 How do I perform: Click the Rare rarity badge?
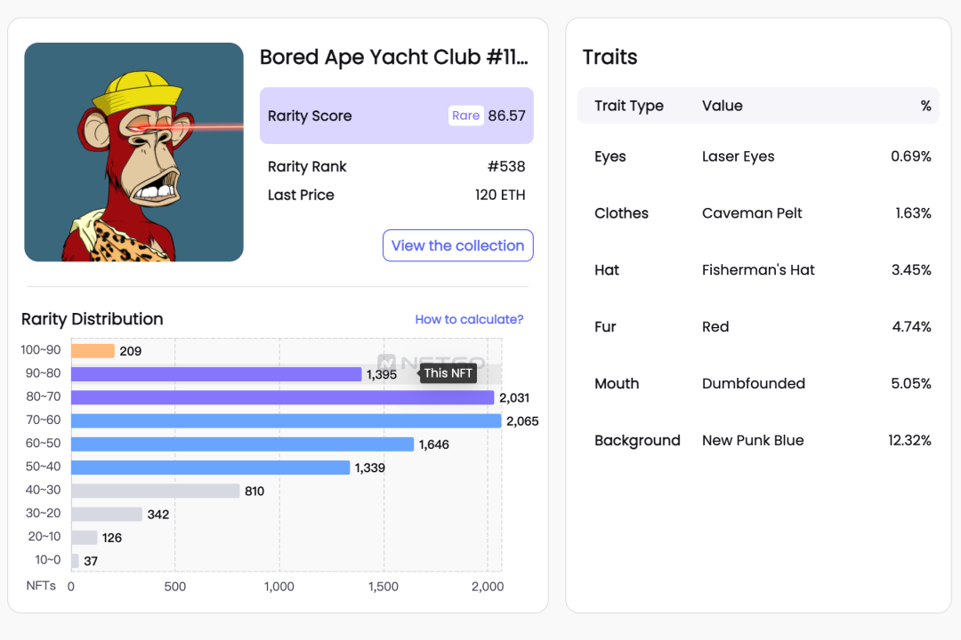465,116
